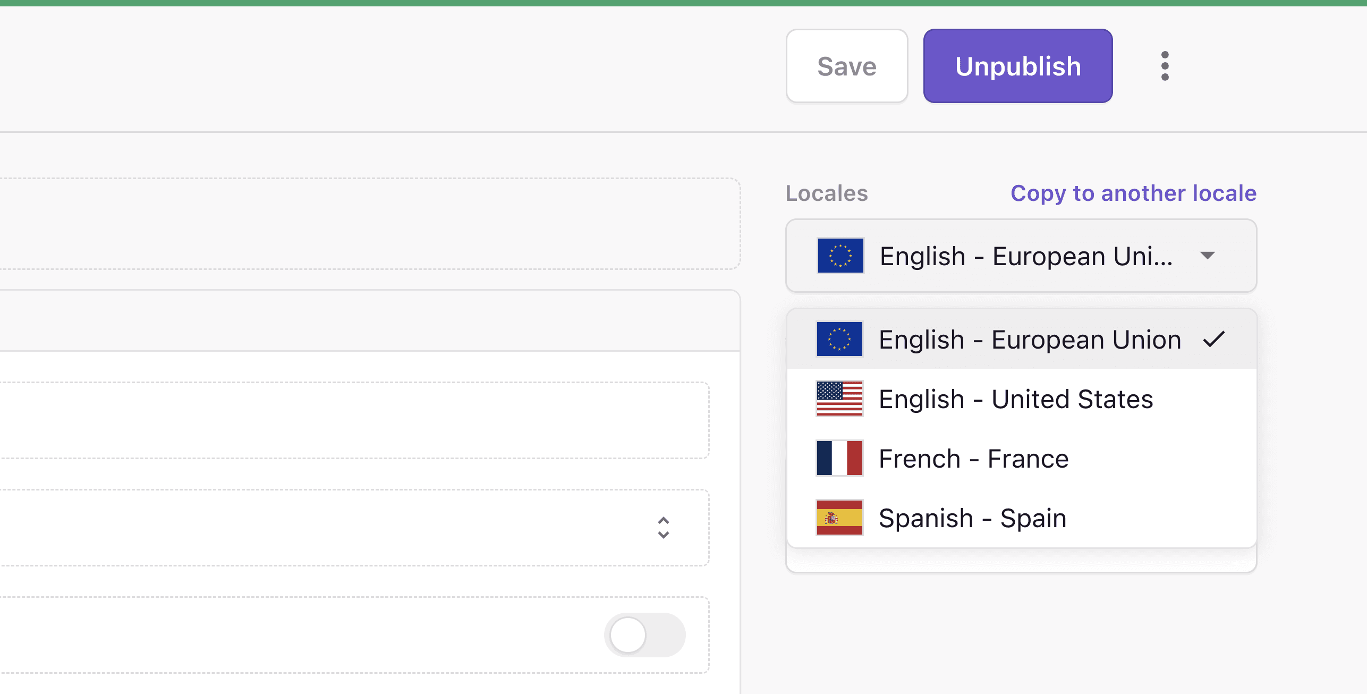The height and width of the screenshot is (694, 1367).
Task: Open the Locales dropdown selector
Action: coord(1021,256)
